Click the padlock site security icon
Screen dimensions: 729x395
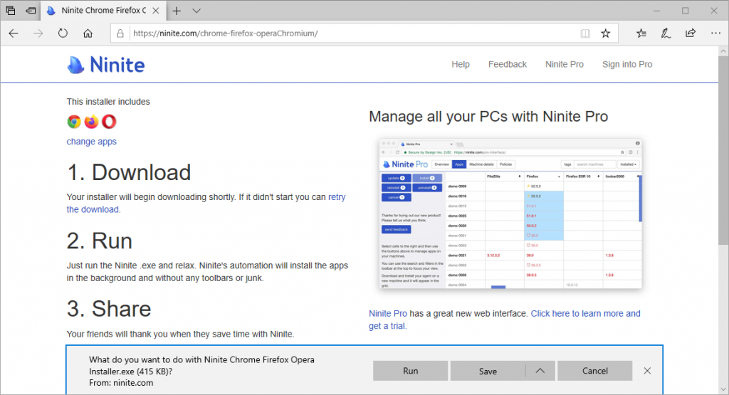(x=120, y=33)
